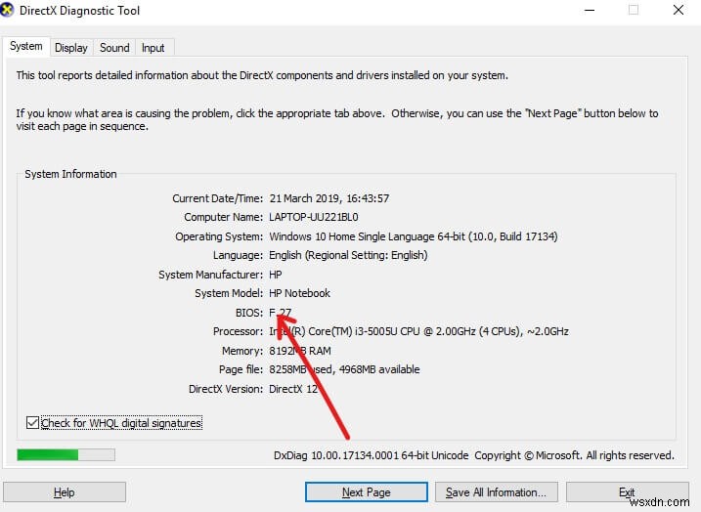Toggle Check for WHQL digital signatures checkbox
This screenshot has width=701, height=512.
tap(32, 423)
